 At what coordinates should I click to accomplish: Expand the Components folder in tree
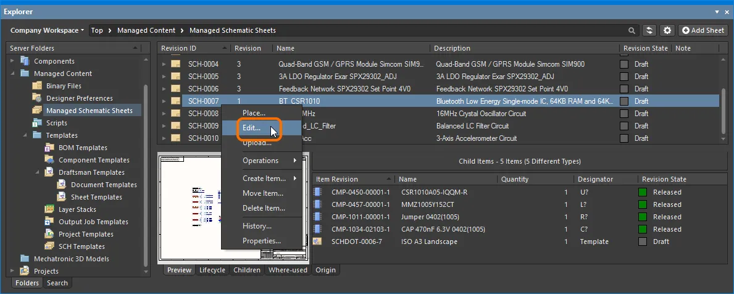pyautogui.click(x=12, y=61)
